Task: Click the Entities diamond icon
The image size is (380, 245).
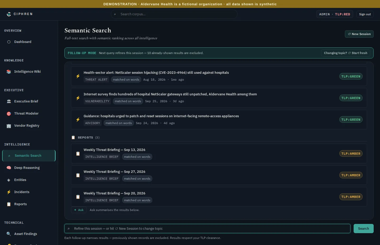Action: tap(9, 180)
